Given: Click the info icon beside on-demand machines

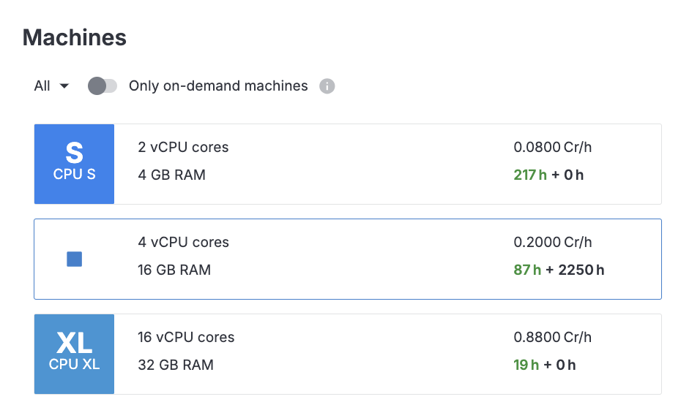Looking at the screenshot, I should [x=327, y=86].
